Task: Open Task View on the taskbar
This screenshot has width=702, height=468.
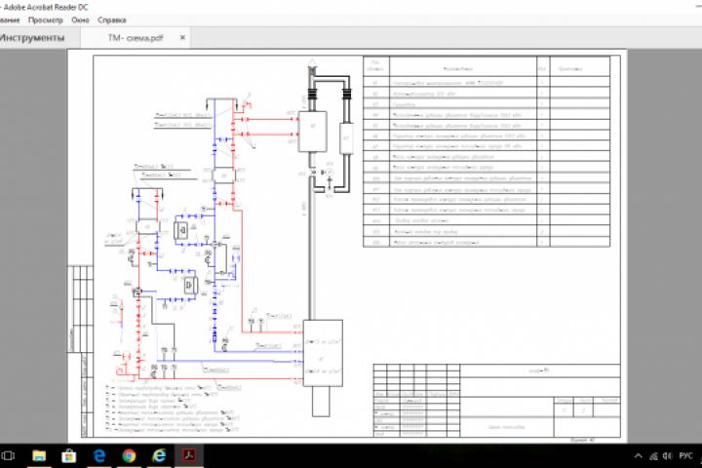Action: click(8, 456)
